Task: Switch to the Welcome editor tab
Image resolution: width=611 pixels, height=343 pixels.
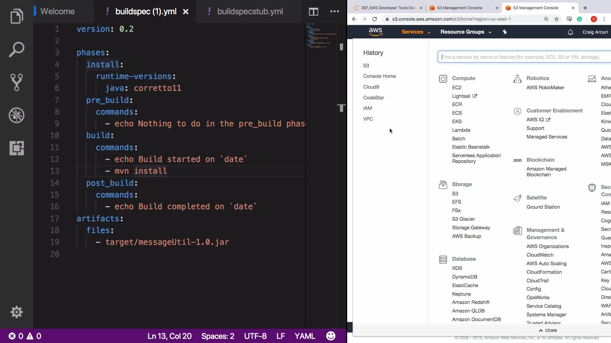Action: (x=57, y=12)
